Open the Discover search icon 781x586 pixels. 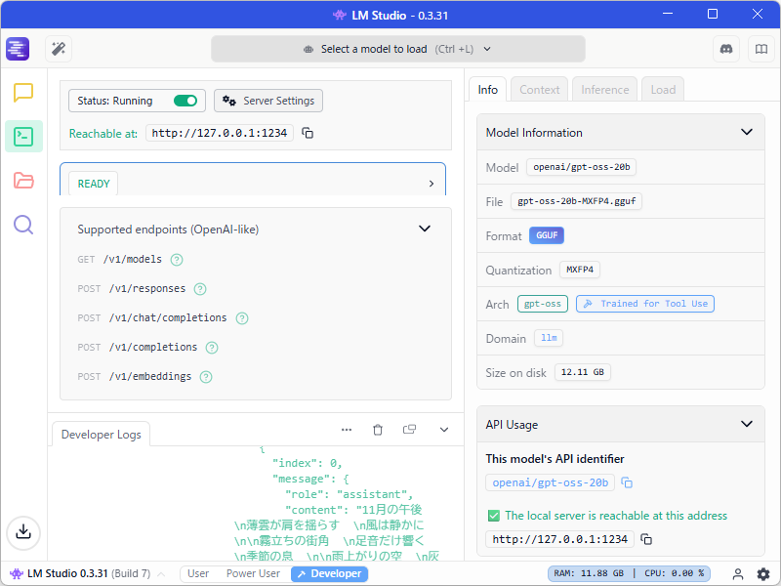23,224
